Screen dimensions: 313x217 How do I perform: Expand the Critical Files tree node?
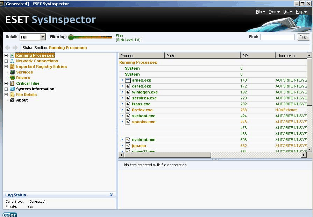(6, 83)
